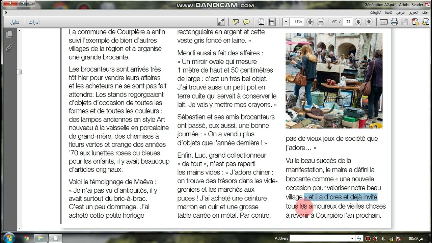This screenshot has width=432, height=243.
Task: Open the zoom percentage dropdown arrow
Action: (286, 22)
